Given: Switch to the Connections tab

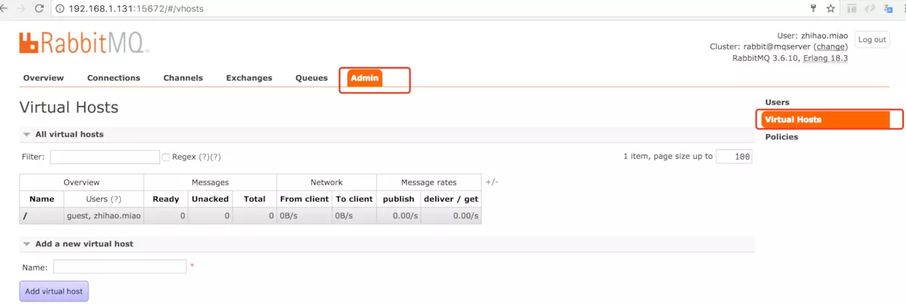Looking at the screenshot, I should 114,78.
